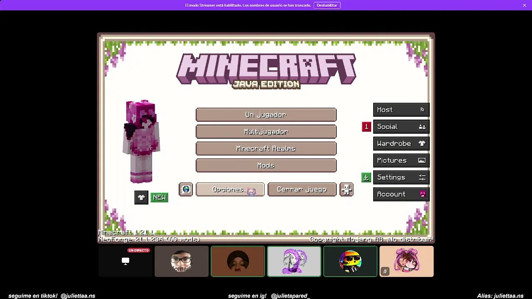
Task: Click the pink player skin model
Action: pos(141,141)
